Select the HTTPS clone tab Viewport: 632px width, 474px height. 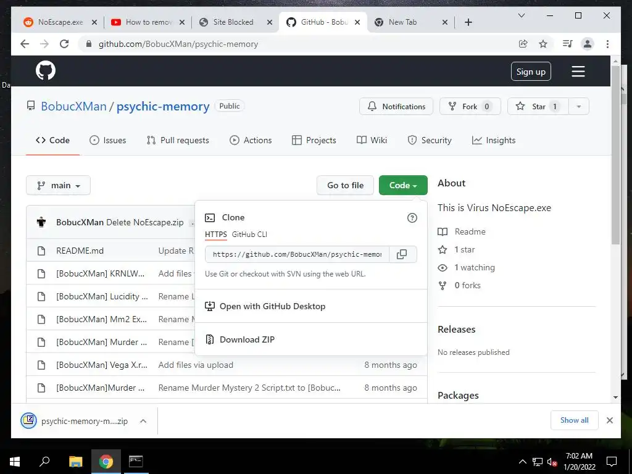pyautogui.click(x=215, y=234)
